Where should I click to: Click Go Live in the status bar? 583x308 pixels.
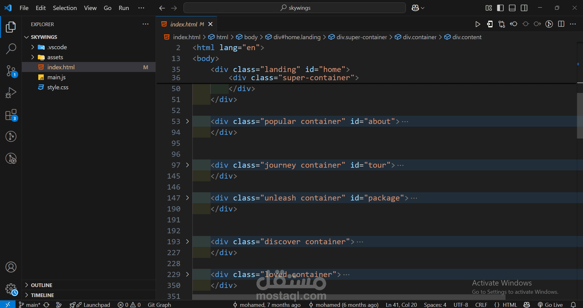point(550,305)
